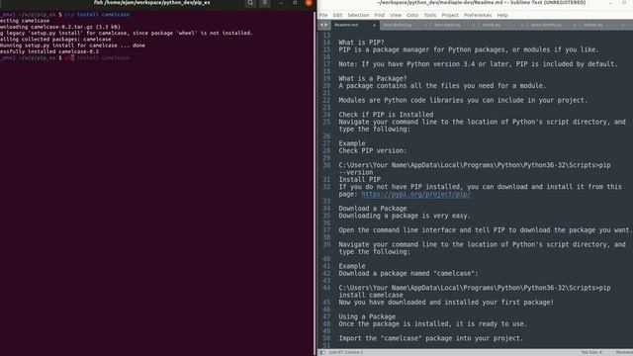Click the tab navigation arrows in Sublime Text
Screen dimensions: 633x356
(323, 25)
